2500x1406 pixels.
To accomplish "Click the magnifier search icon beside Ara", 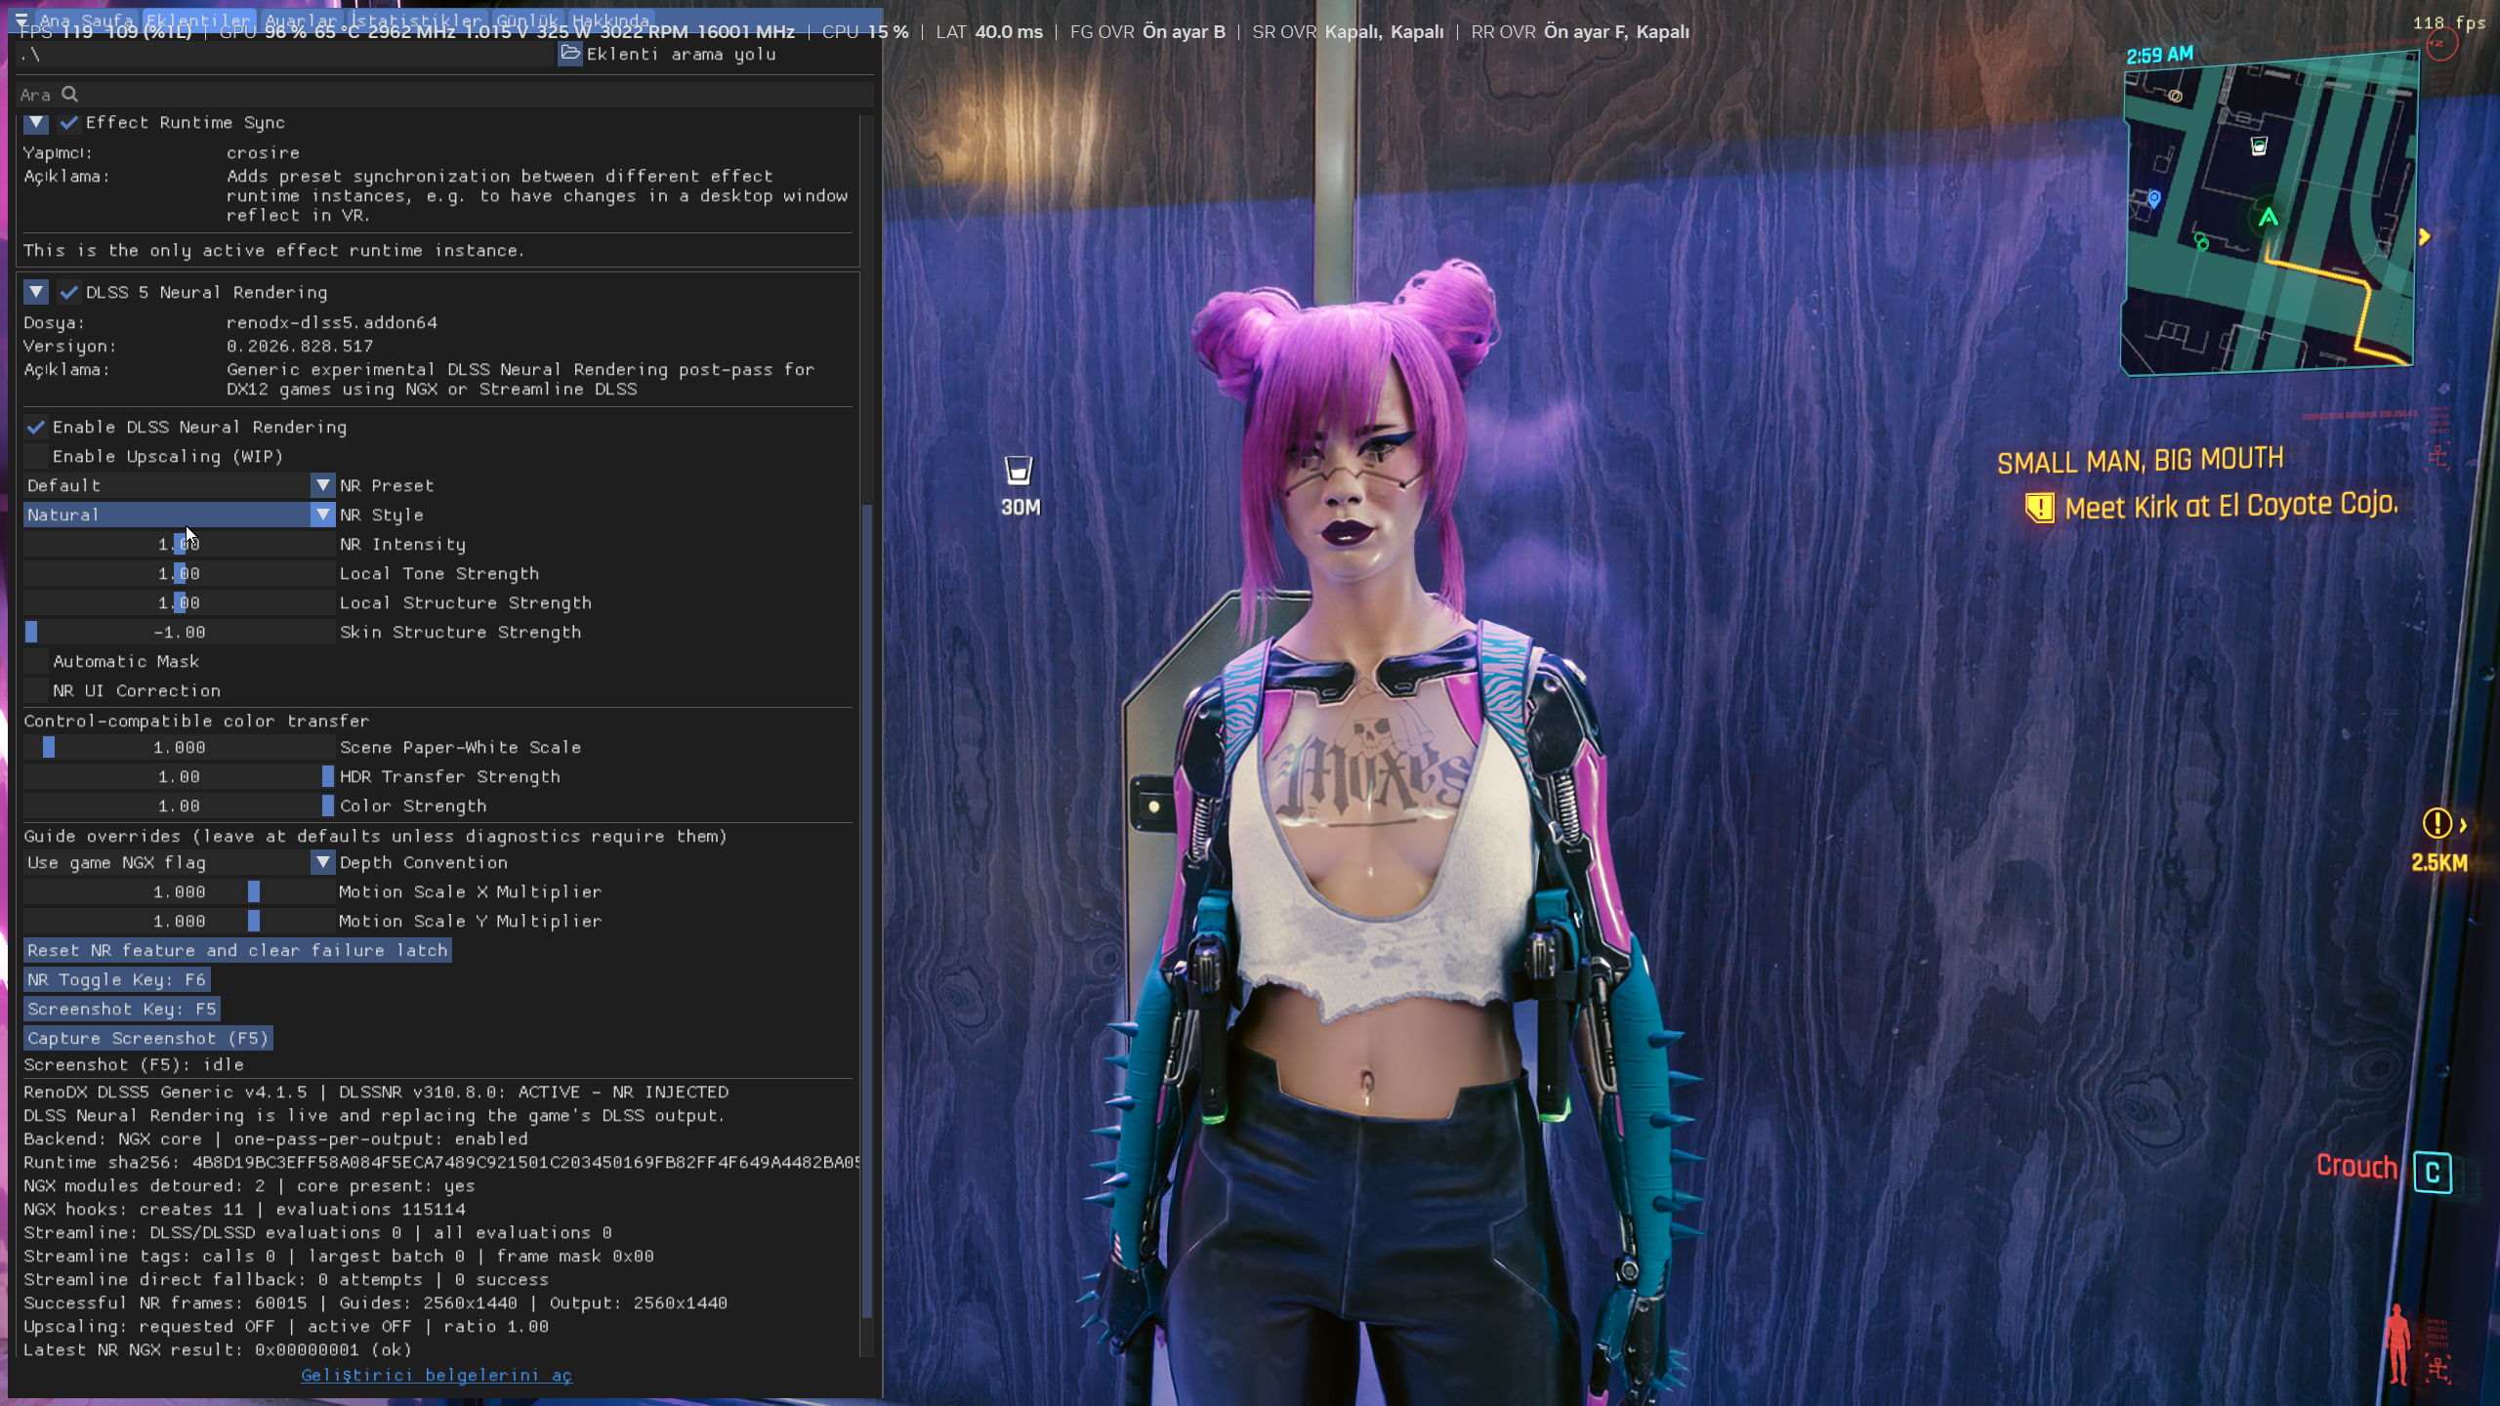I will (x=70, y=94).
